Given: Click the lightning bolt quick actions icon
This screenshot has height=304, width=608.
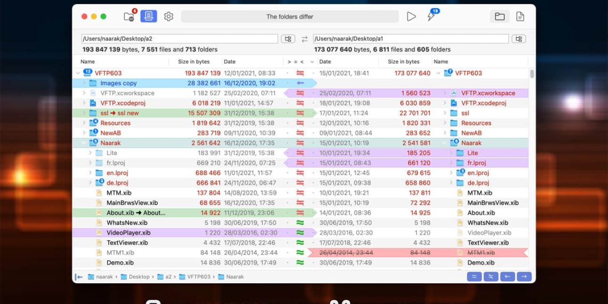Looking at the screenshot, I should coord(431,17).
